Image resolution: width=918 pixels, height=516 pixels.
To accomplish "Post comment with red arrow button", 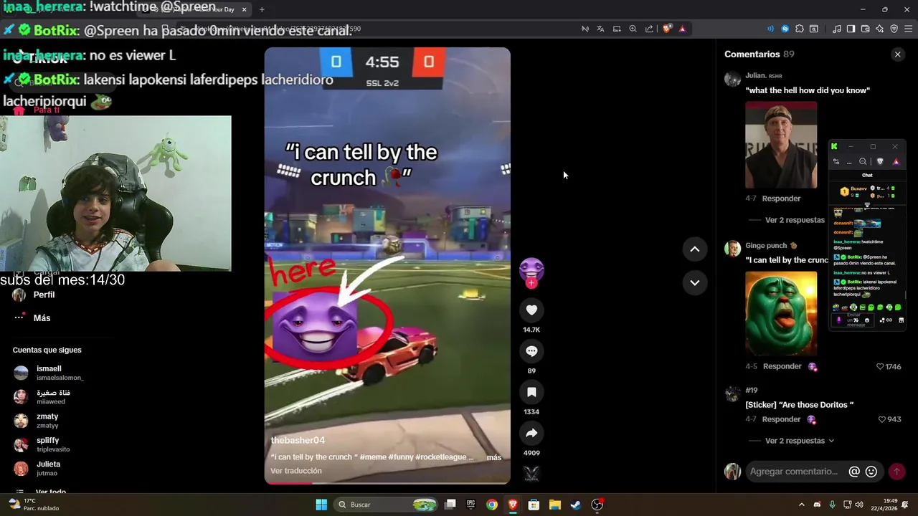I will (896, 472).
